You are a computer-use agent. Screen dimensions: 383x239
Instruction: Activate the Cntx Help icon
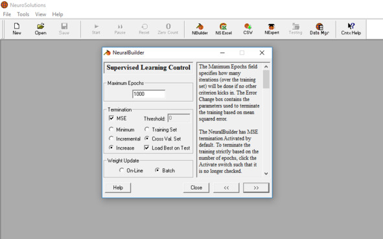coord(351,29)
